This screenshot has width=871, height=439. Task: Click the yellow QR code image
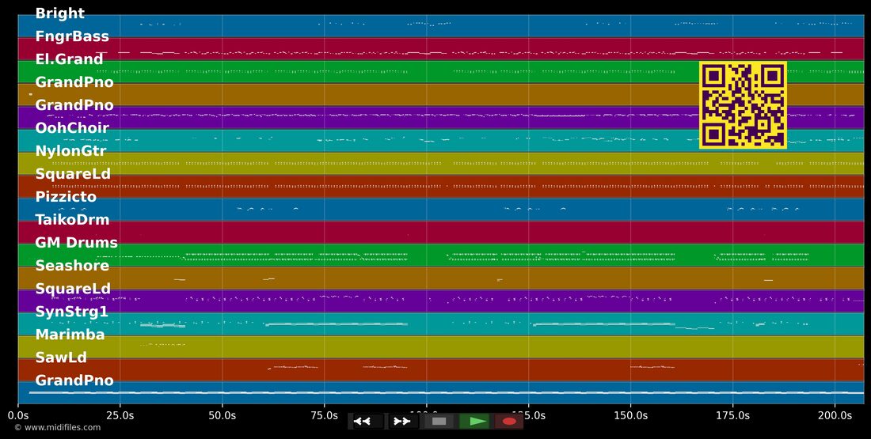pyautogui.click(x=743, y=105)
